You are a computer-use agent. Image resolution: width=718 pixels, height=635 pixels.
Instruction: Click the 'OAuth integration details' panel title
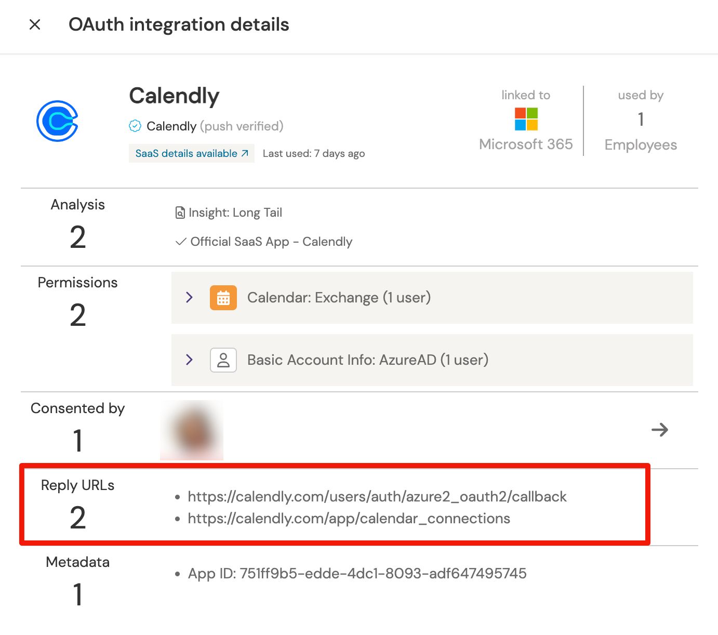coord(179,24)
